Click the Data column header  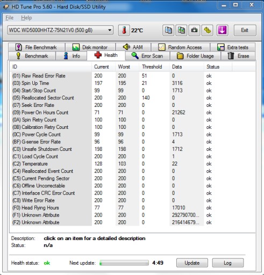tap(187, 67)
